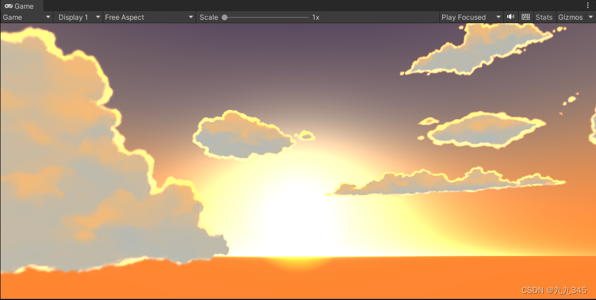Screen dimensions: 596x300
Task: Click the rendered sunset game viewport
Action: (x=298, y=161)
